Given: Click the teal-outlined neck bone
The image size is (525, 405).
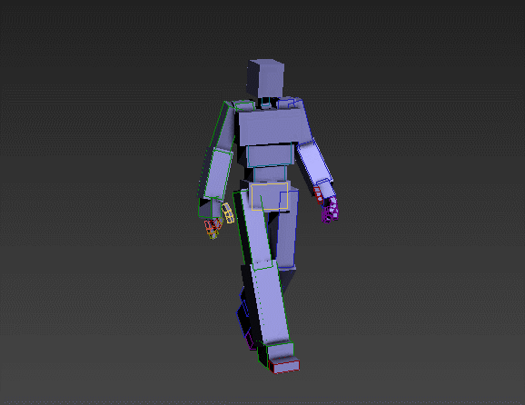Looking at the screenshot, I should click(x=266, y=103).
